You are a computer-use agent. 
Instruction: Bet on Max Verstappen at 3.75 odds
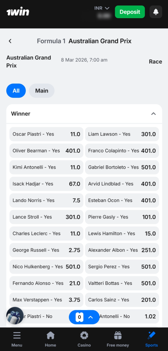tap(46, 300)
